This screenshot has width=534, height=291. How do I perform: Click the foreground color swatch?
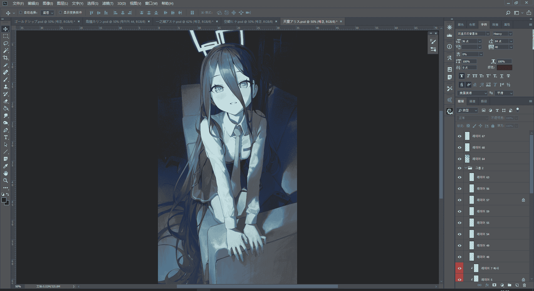click(x=4, y=200)
